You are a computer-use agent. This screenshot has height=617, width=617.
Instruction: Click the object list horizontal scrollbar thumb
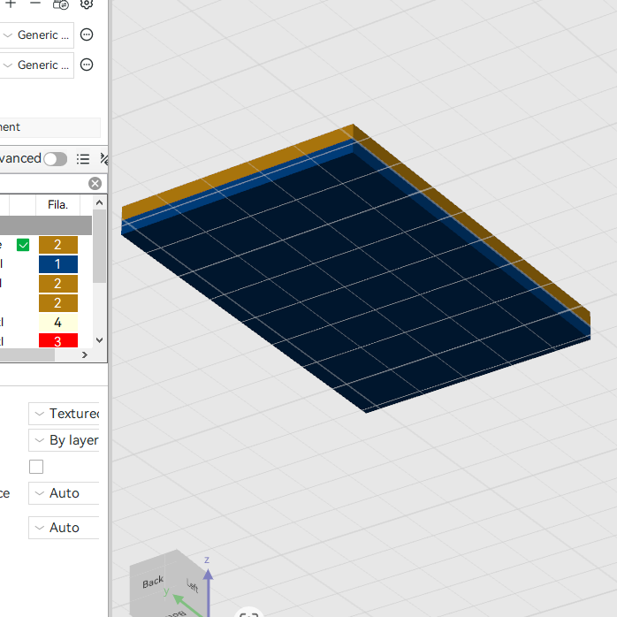click(x=27, y=355)
